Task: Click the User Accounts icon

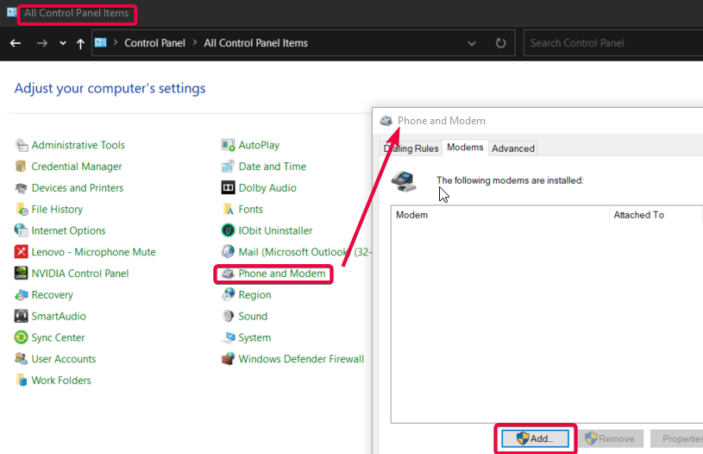Action: pos(21,359)
